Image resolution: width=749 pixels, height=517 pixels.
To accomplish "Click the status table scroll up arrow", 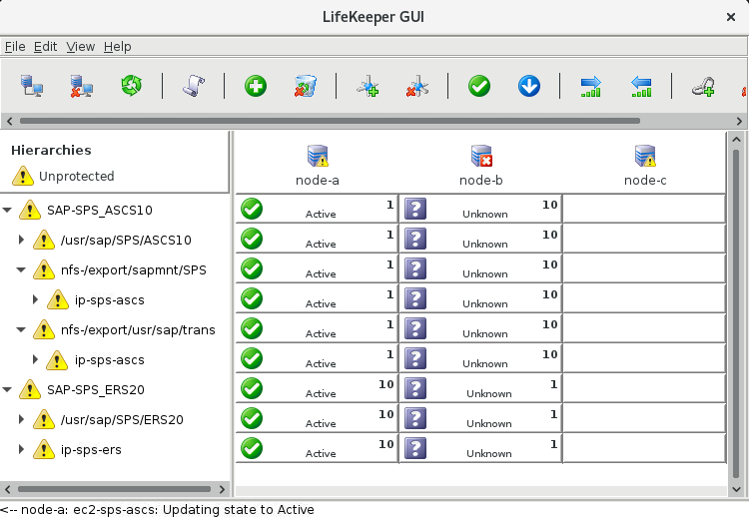I will coord(736,141).
